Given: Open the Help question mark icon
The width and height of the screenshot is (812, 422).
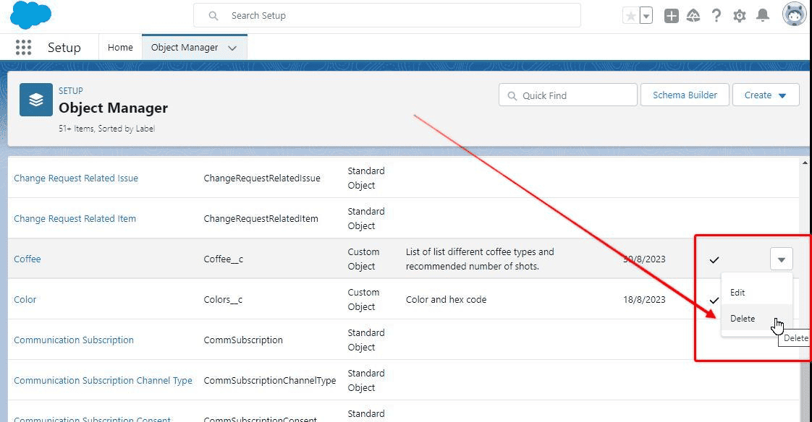Looking at the screenshot, I should pyautogui.click(x=716, y=16).
